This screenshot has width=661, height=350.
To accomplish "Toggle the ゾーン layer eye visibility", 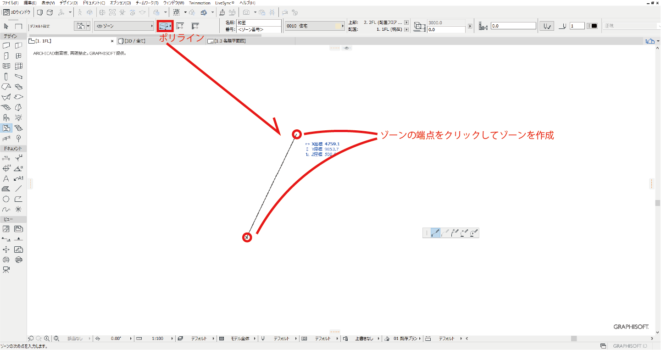I will point(99,26).
